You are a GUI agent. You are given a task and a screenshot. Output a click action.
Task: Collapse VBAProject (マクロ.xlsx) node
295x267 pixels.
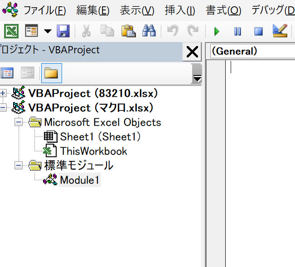(3, 108)
